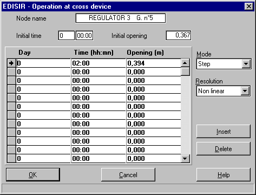Confirm the dialog with OK
256x195 pixels.
tap(33, 175)
